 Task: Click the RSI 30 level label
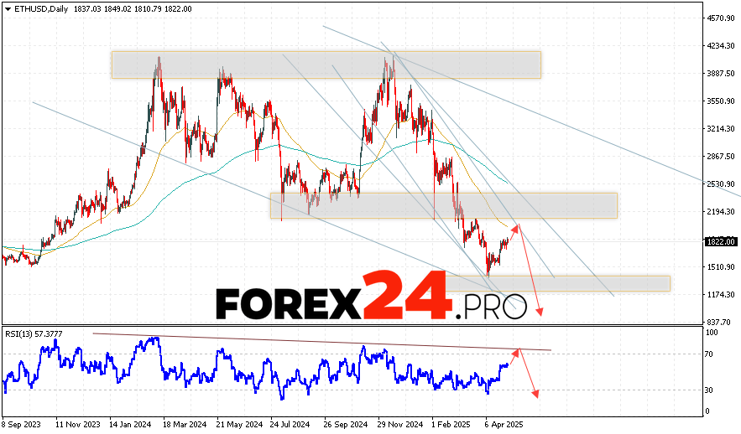pos(710,390)
